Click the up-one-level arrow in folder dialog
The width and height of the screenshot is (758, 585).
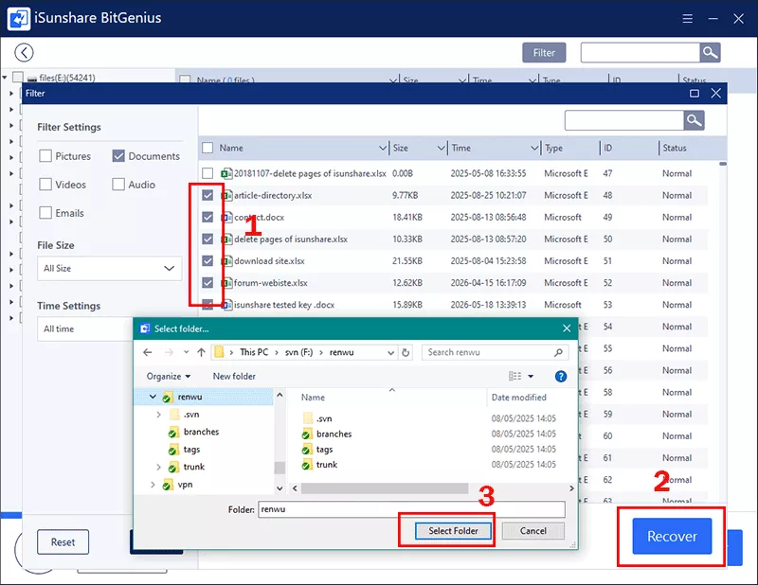[201, 352]
